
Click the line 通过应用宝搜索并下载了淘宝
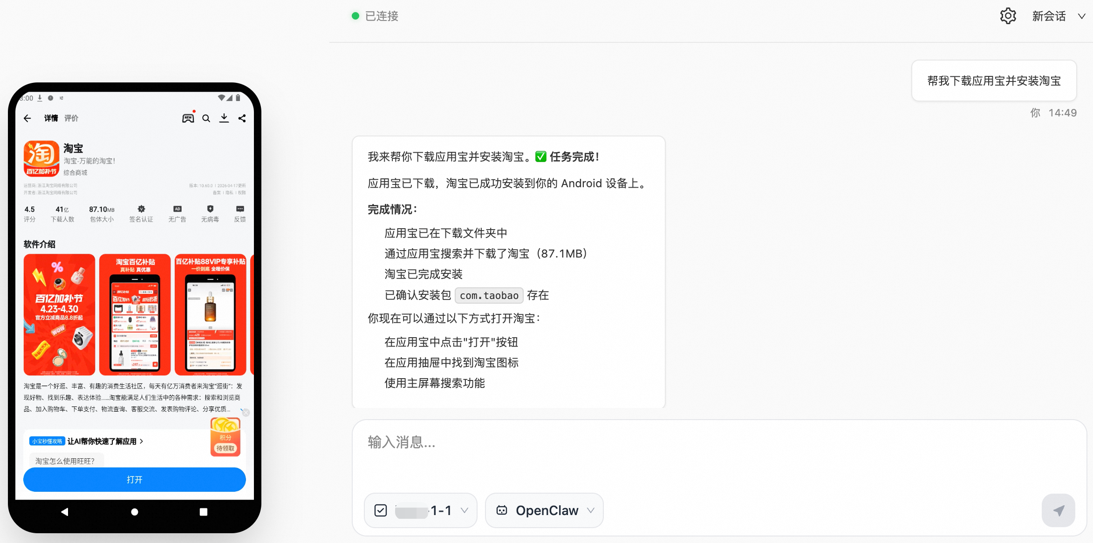click(x=486, y=253)
